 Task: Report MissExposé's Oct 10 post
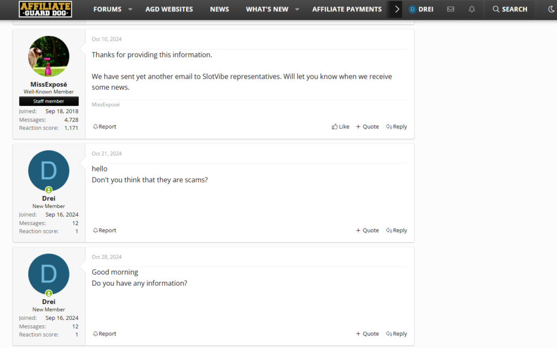click(104, 126)
